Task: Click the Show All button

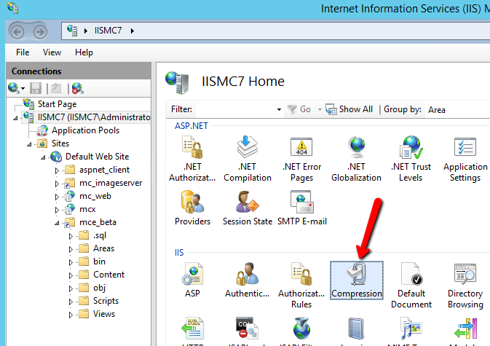Action: click(x=349, y=109)
